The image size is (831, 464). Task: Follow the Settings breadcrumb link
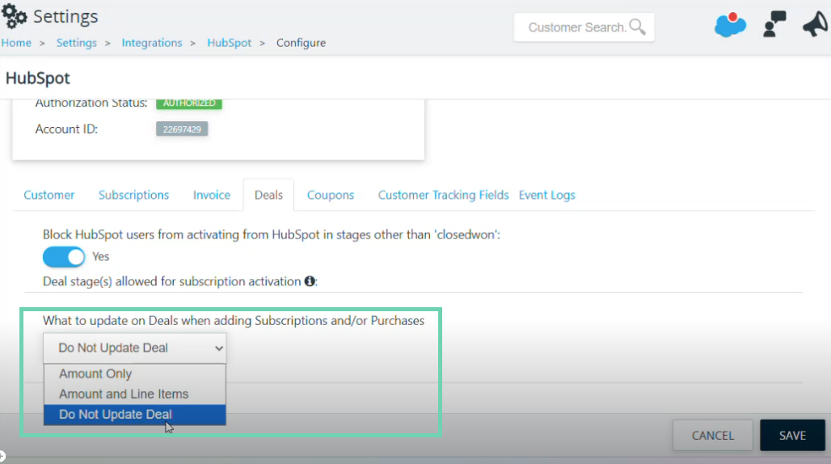pyautogui.click(x=77, y=43)
